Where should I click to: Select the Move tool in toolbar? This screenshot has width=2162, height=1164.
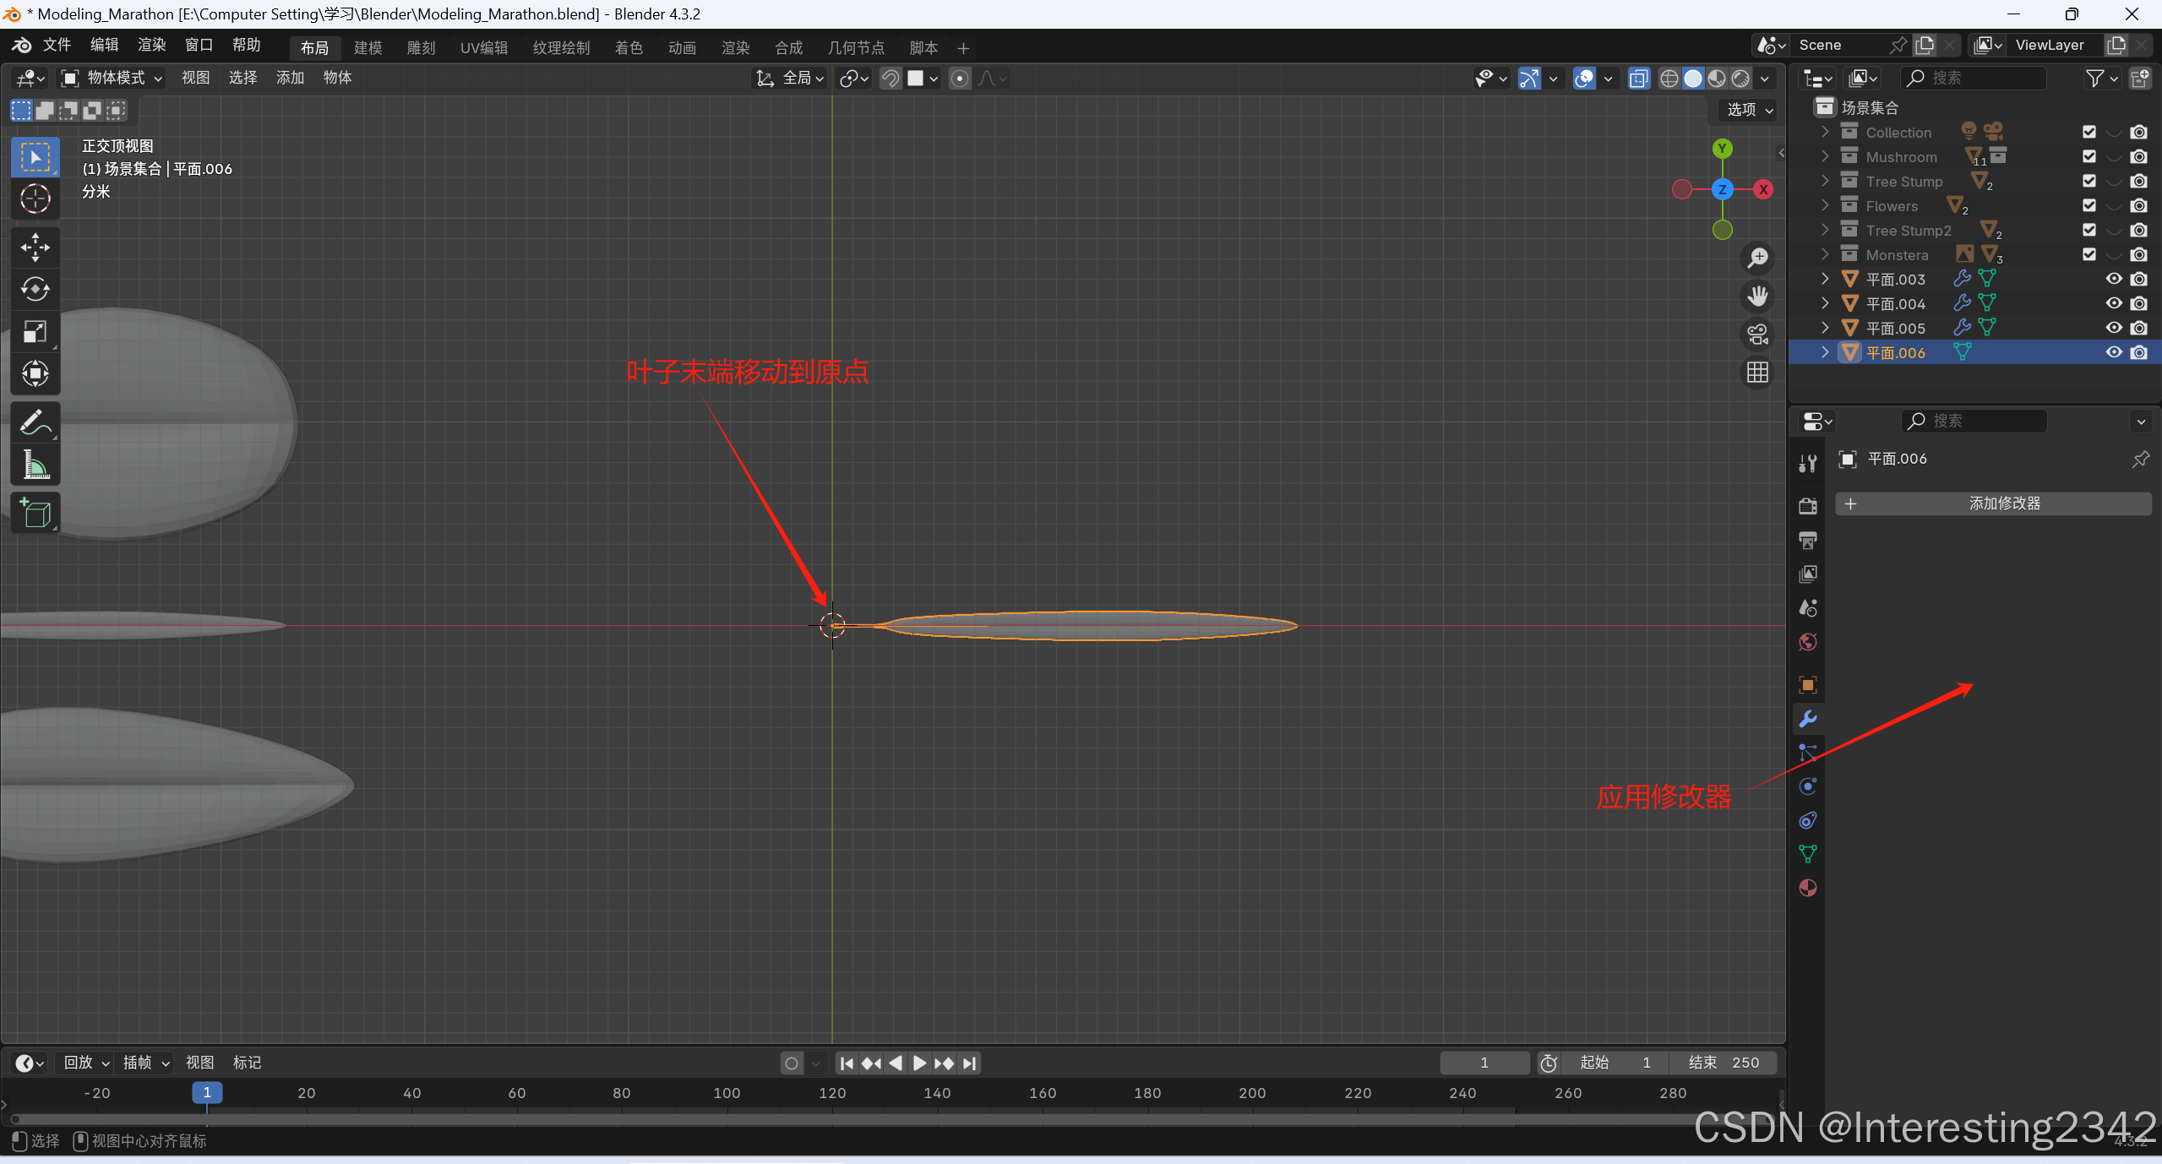coord(35,247)
